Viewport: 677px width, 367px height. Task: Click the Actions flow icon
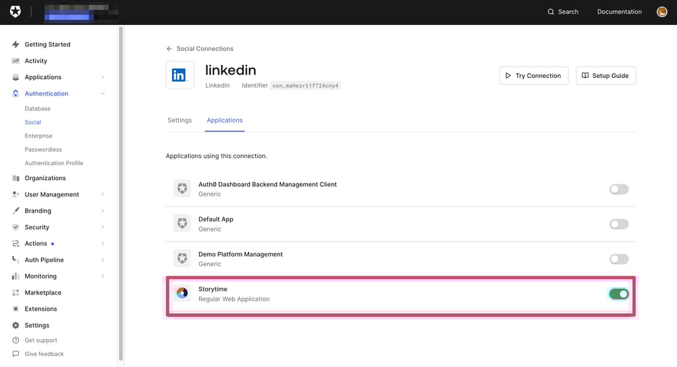[16, 244]
